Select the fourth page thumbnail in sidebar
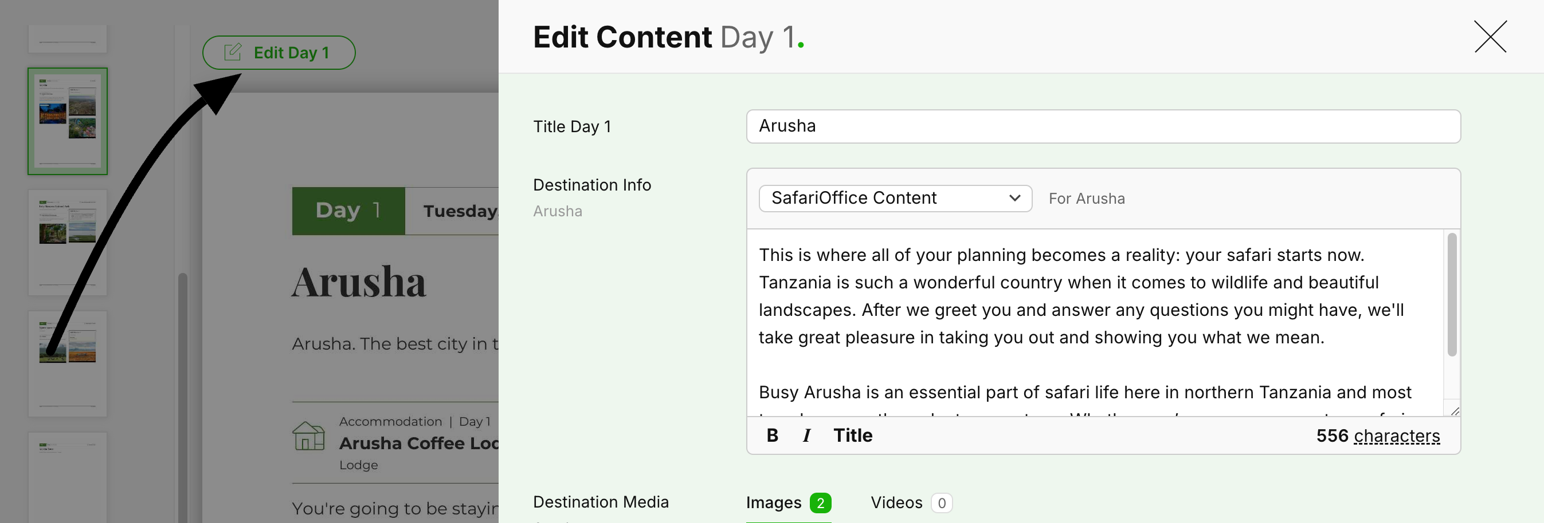Screen dimensions: 1544x523 pyautogui.click(x=68, y=363)
